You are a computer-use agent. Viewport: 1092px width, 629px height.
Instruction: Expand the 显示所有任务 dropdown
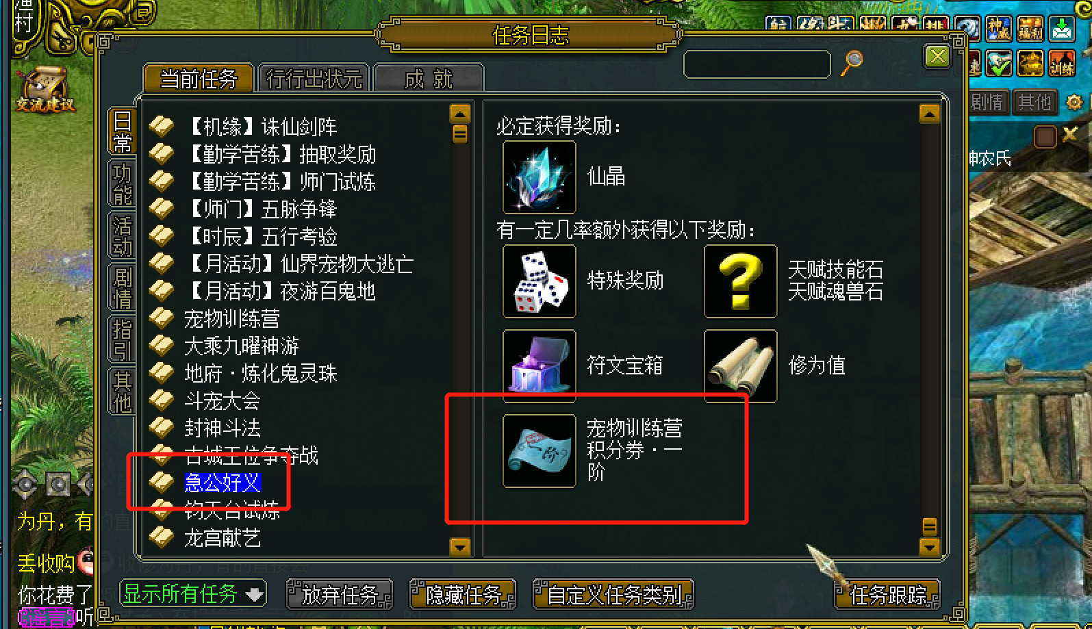[192, 593]
